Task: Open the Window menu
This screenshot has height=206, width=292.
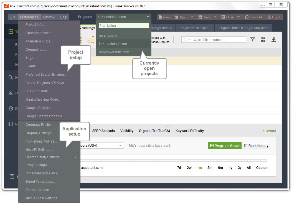Action: coord(49,17)
